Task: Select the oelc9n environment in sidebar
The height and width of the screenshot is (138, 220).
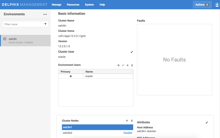Action: (25, 41)
